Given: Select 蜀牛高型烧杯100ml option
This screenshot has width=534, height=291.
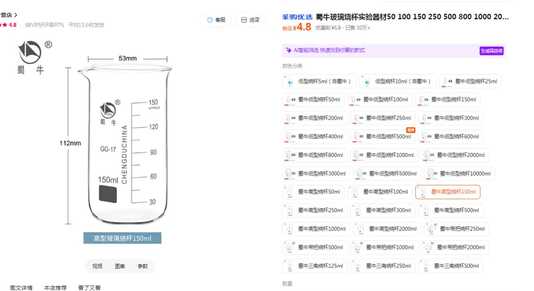Looking at the screenshot, I should (380, 192).
